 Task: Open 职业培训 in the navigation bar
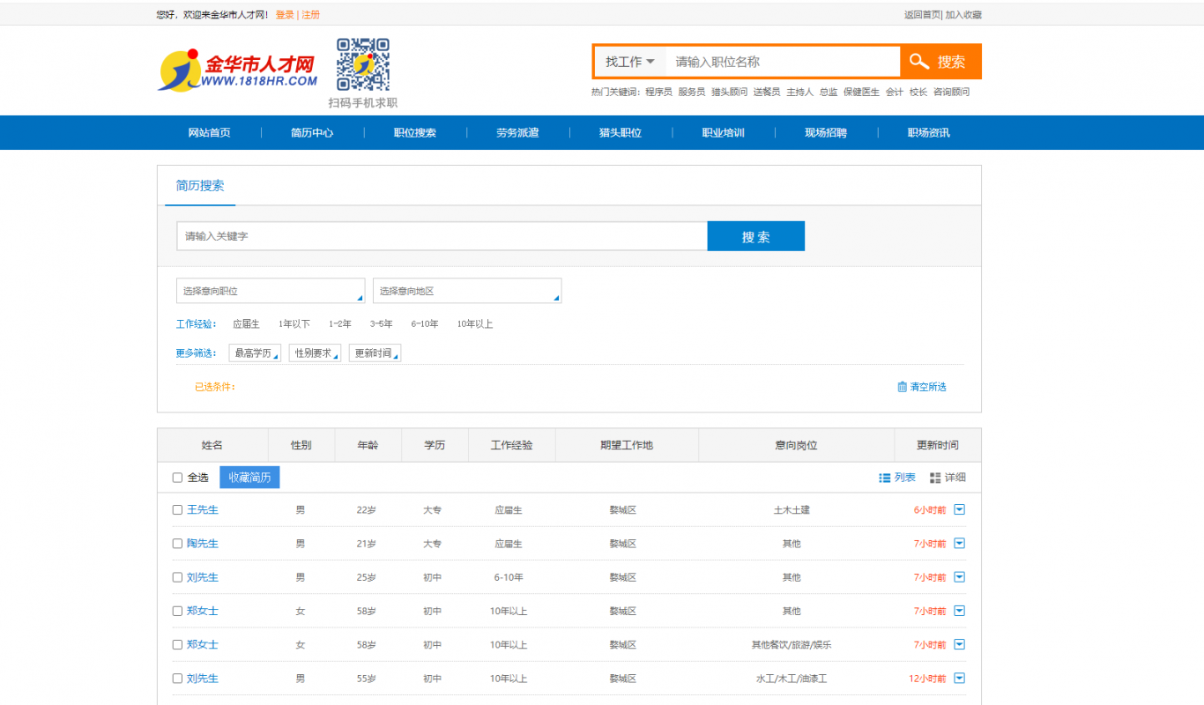[x=724, y=133]
